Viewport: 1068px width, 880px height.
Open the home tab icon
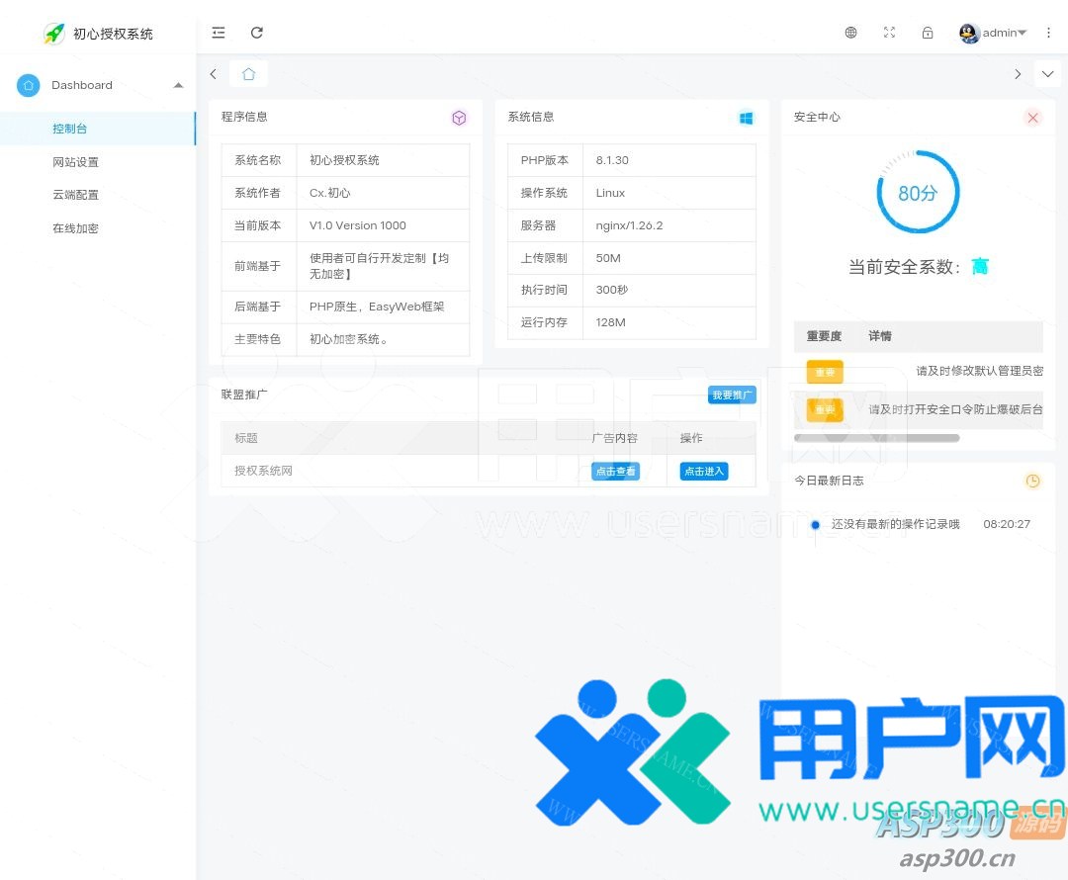[248, 74]
